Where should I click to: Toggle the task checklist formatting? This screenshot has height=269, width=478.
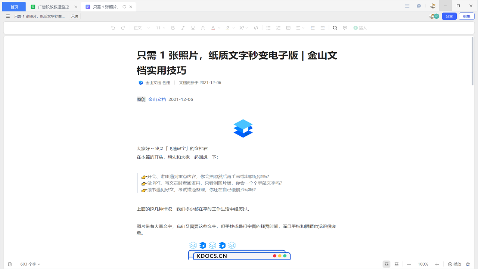(288, 28)
